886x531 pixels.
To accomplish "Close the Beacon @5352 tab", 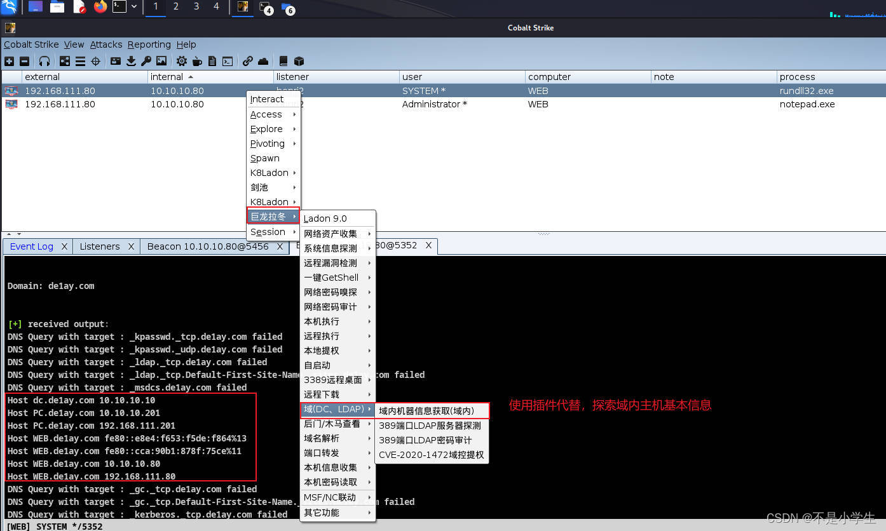I will coord(428,245).
